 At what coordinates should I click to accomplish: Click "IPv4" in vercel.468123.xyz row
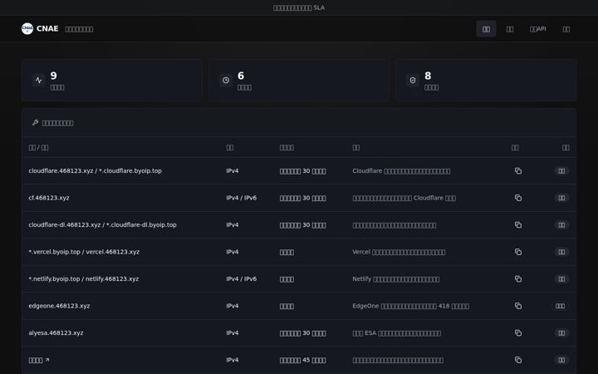coord(233,252)
